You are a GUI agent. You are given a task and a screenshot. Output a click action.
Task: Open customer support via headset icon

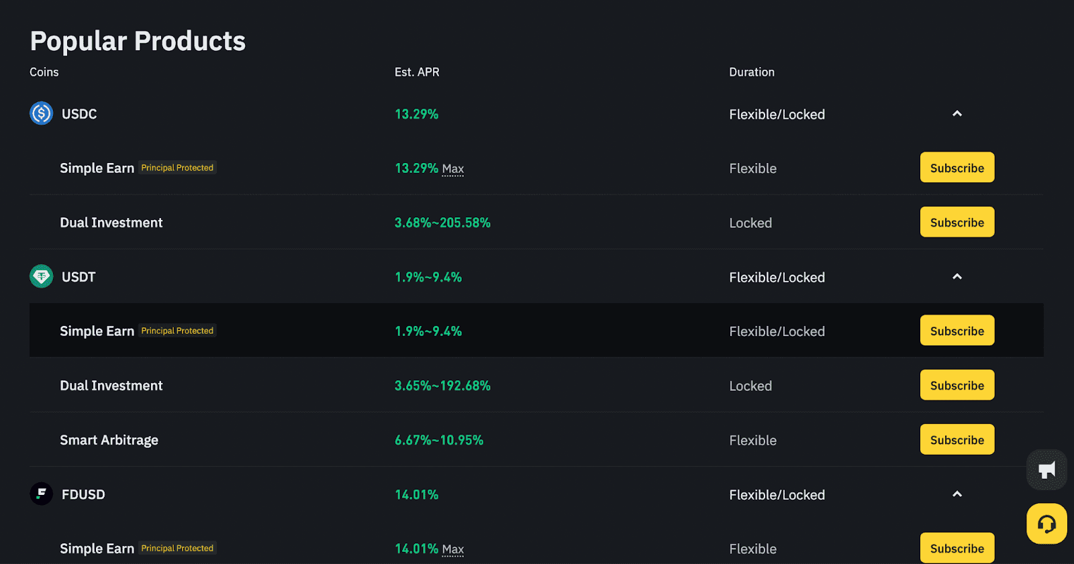pyautogui.click(x=1046, y=524)
